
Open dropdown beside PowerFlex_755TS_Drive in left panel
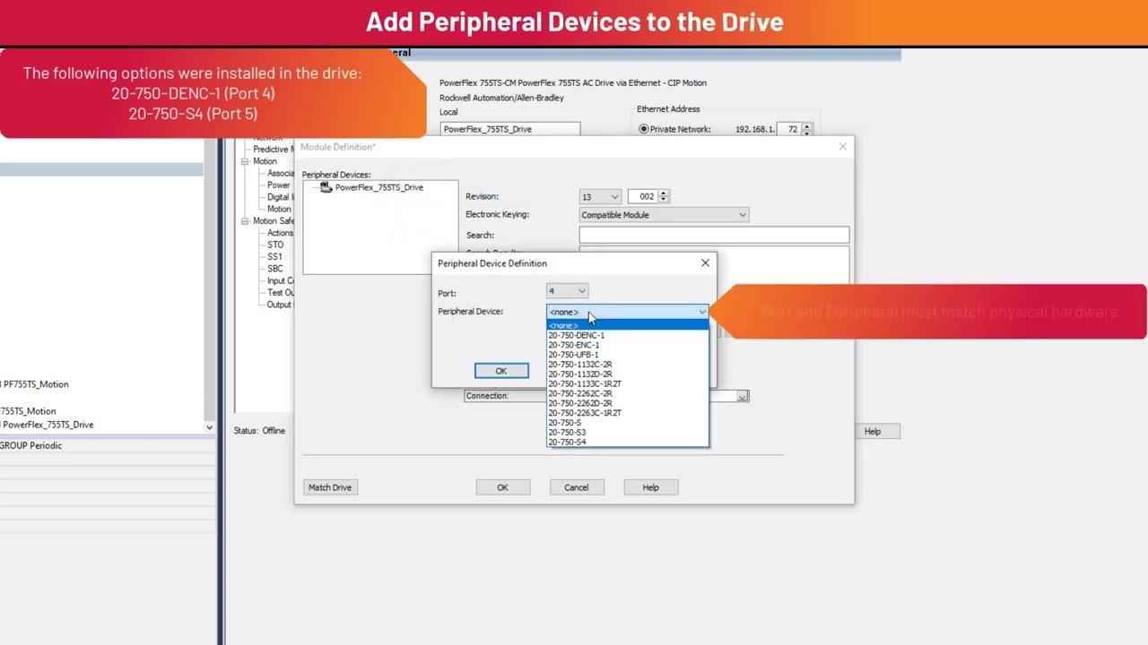(209, 426)
